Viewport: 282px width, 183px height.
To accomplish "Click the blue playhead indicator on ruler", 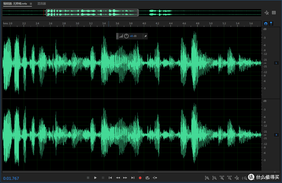I will tap(109, 24).
